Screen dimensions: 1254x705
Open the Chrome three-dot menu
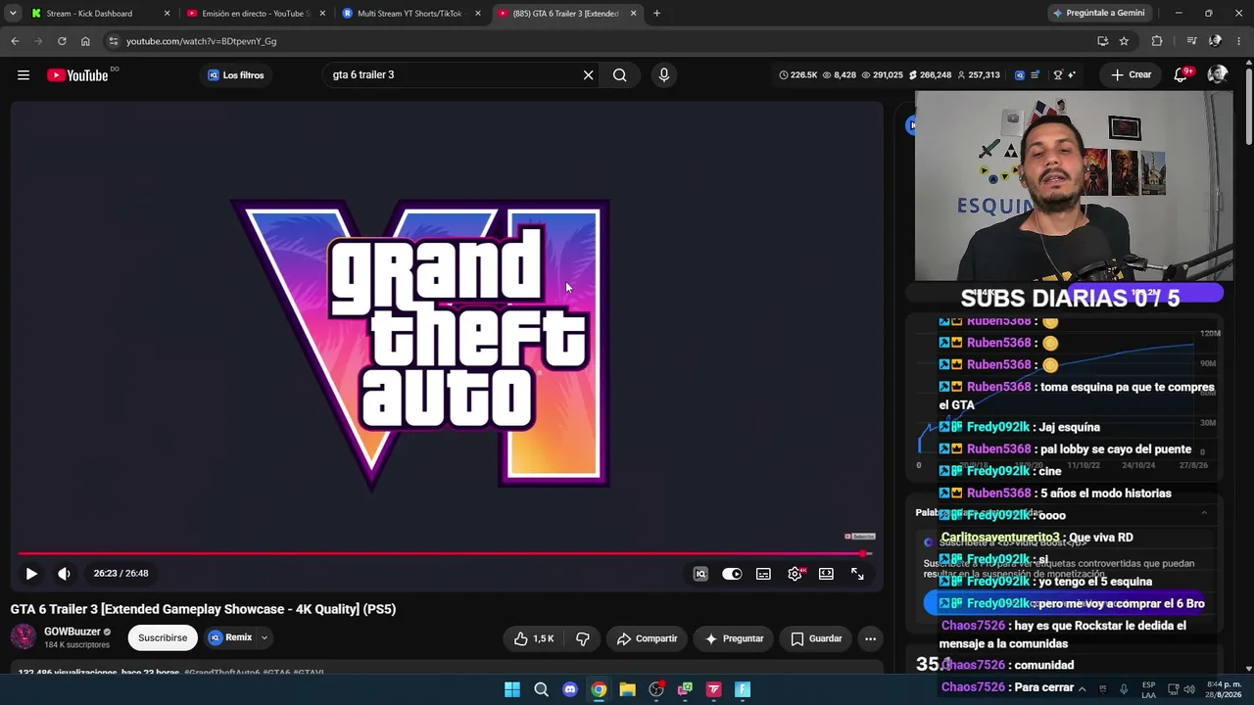pos(1239,41)
